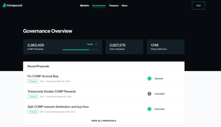Click '062 • Executed September 29th, 2021' text

pos(58,112)
